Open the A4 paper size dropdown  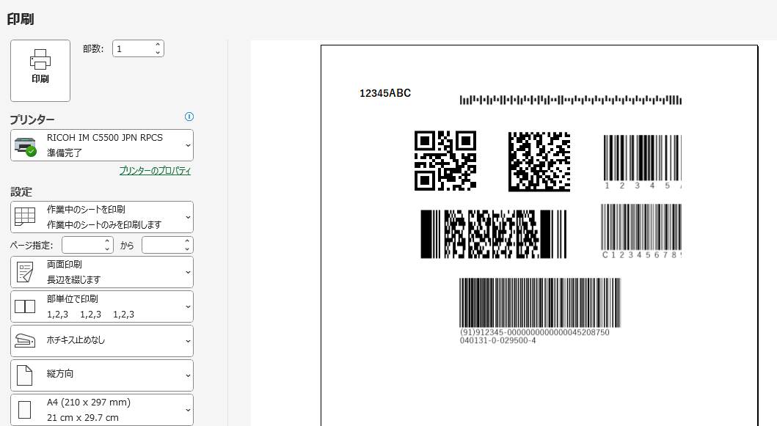click(x=102, y=410)
